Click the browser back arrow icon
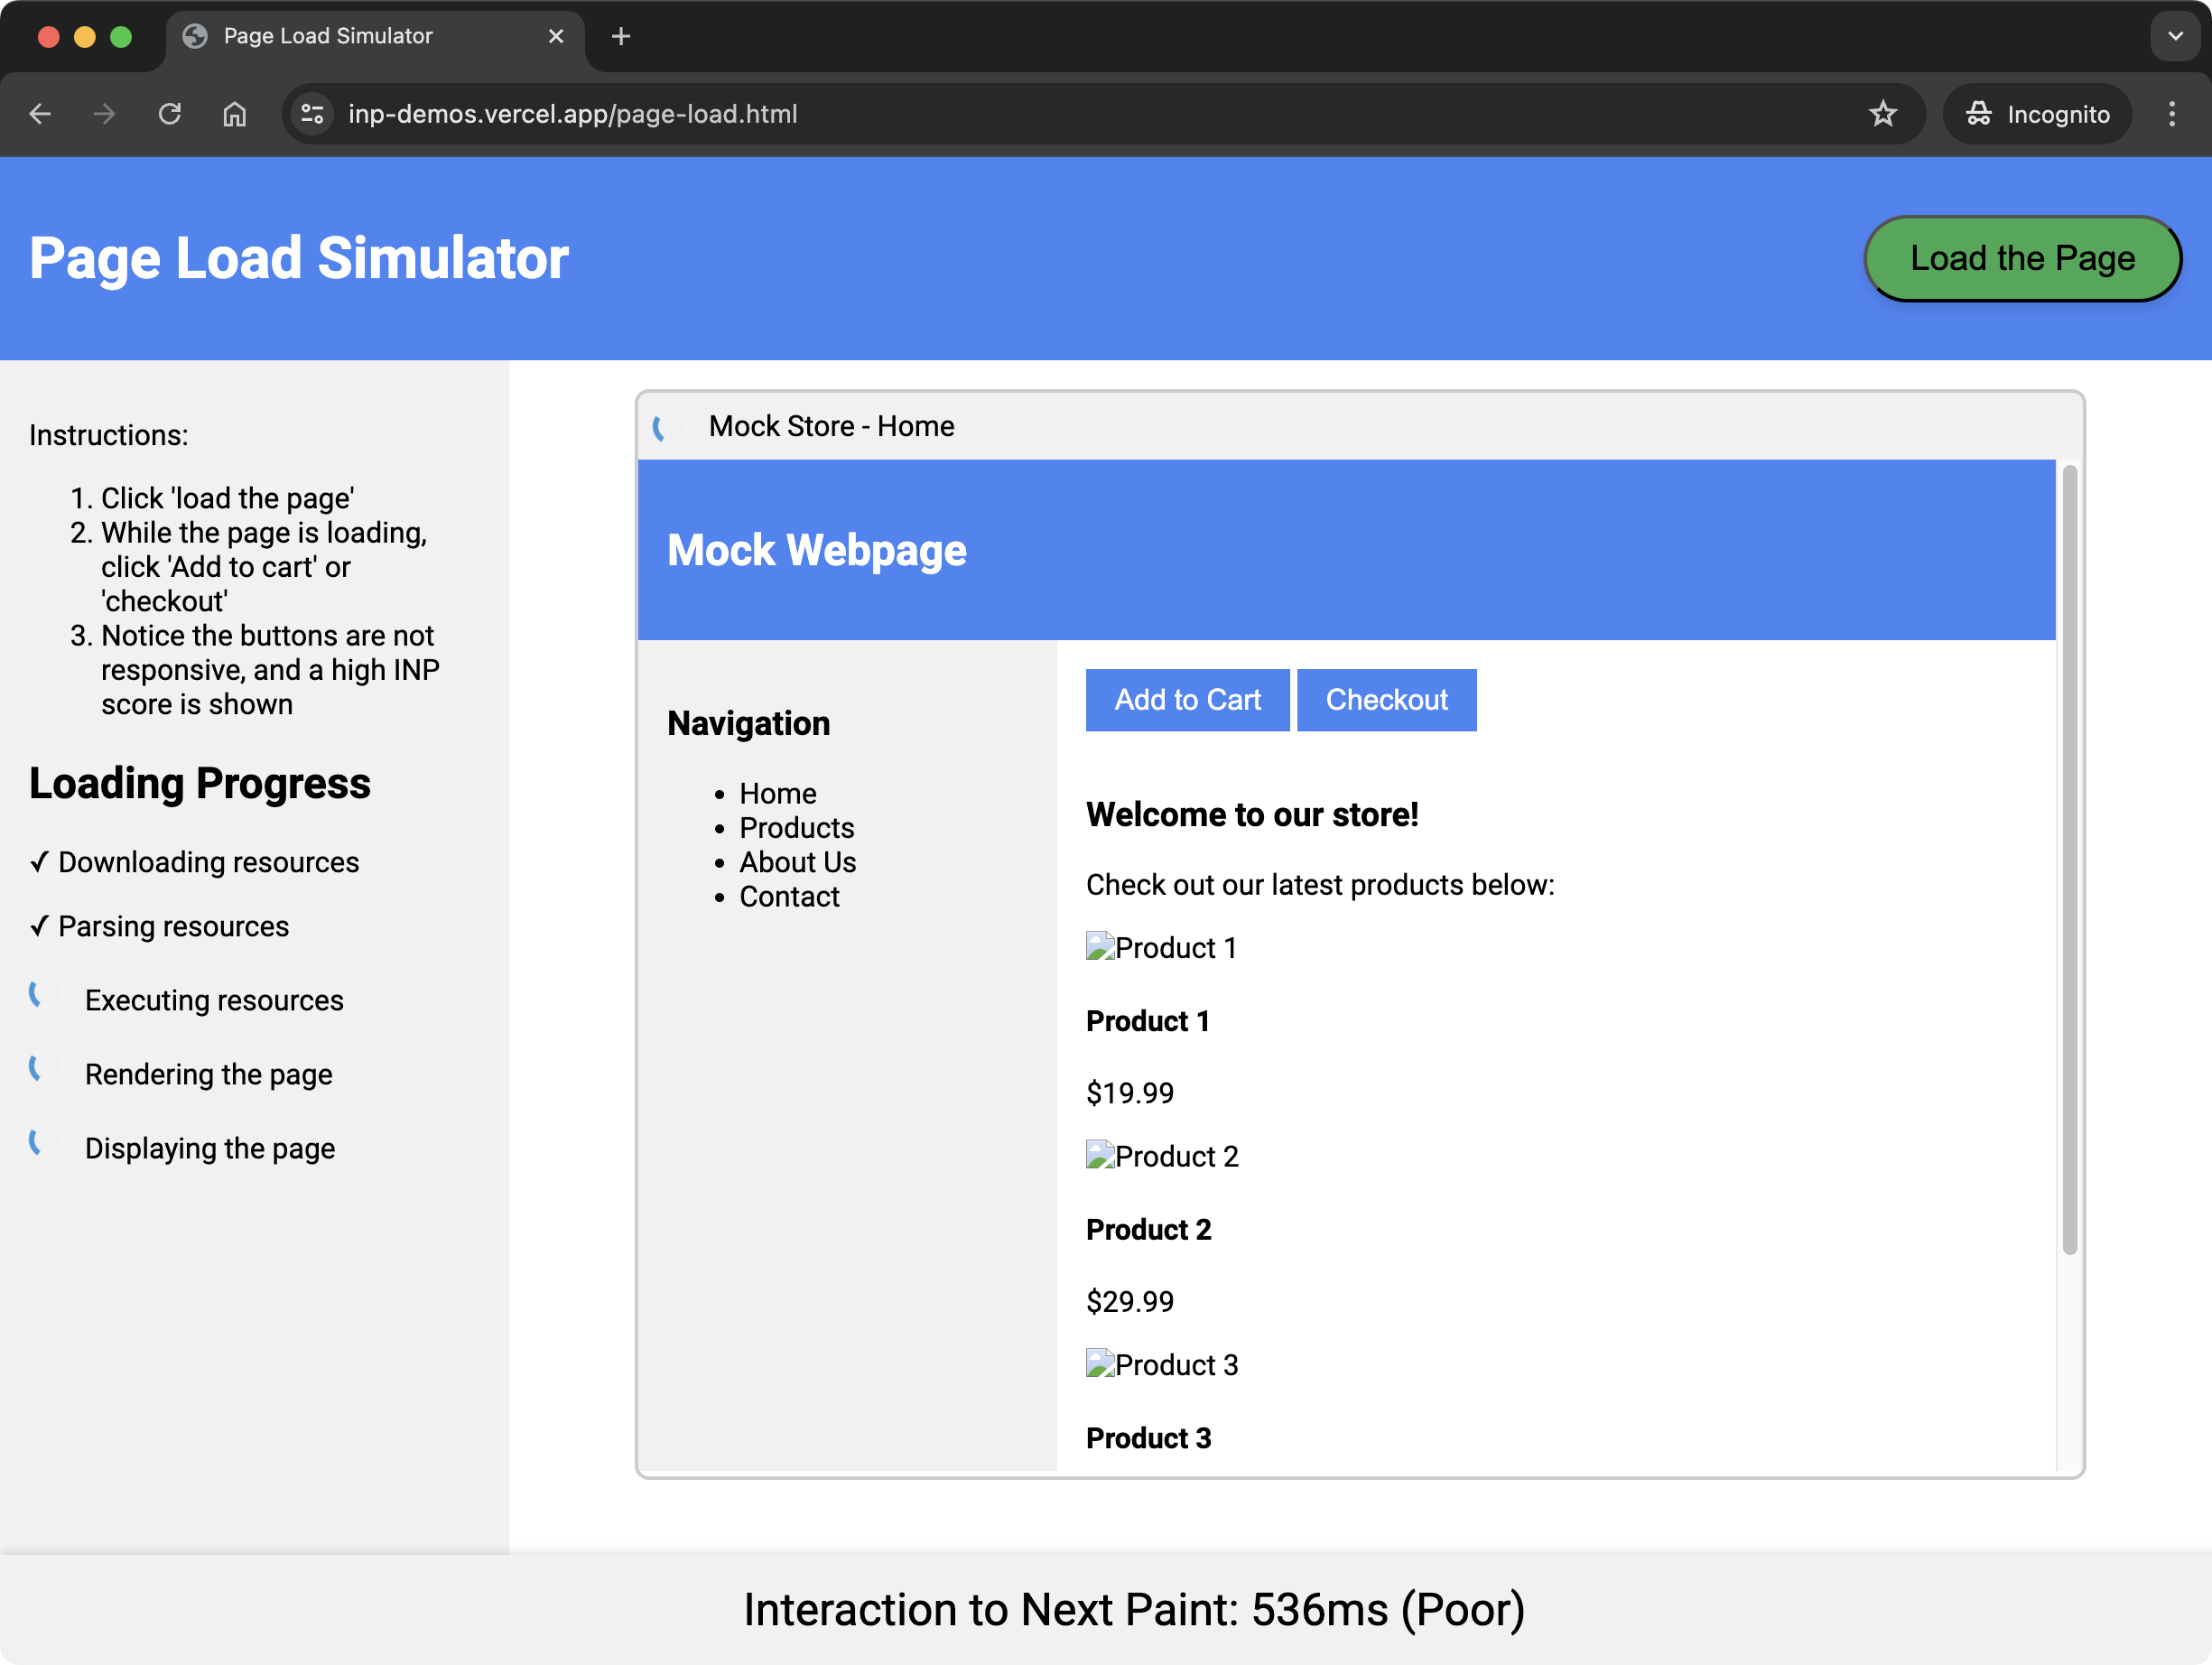2212x1665 pixels. [x=39, y=116]
